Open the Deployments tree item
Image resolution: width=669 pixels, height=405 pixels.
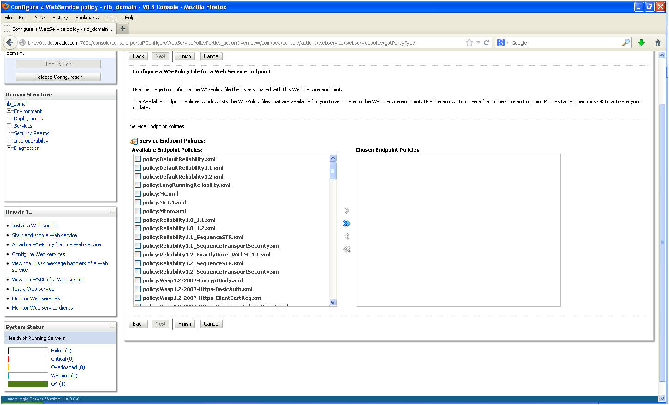point(28,119)
